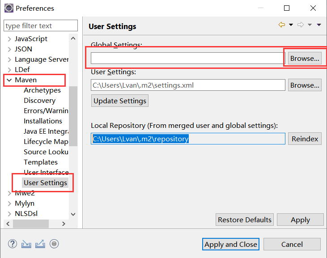Select Java EE Integration item
327x258 pixels.
46,131
